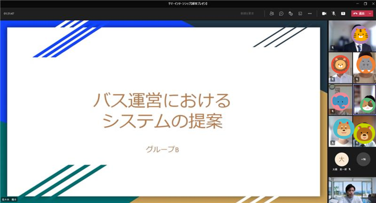Open the participants panel icon
This screenshot has width=376, height=203.
[272, 14]
